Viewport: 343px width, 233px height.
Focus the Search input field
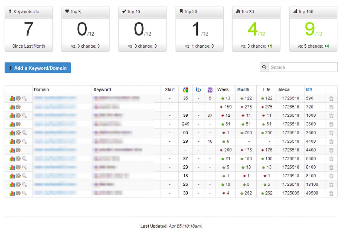pyautogui.click(x=303, y=67)
